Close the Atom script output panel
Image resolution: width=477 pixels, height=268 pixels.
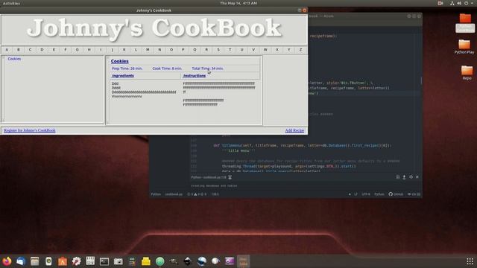click(417, 177)
